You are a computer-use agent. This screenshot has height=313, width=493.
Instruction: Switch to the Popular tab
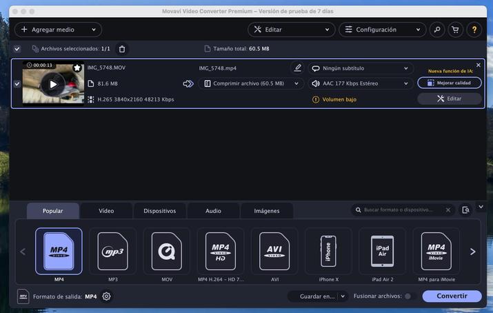[53, 211]
